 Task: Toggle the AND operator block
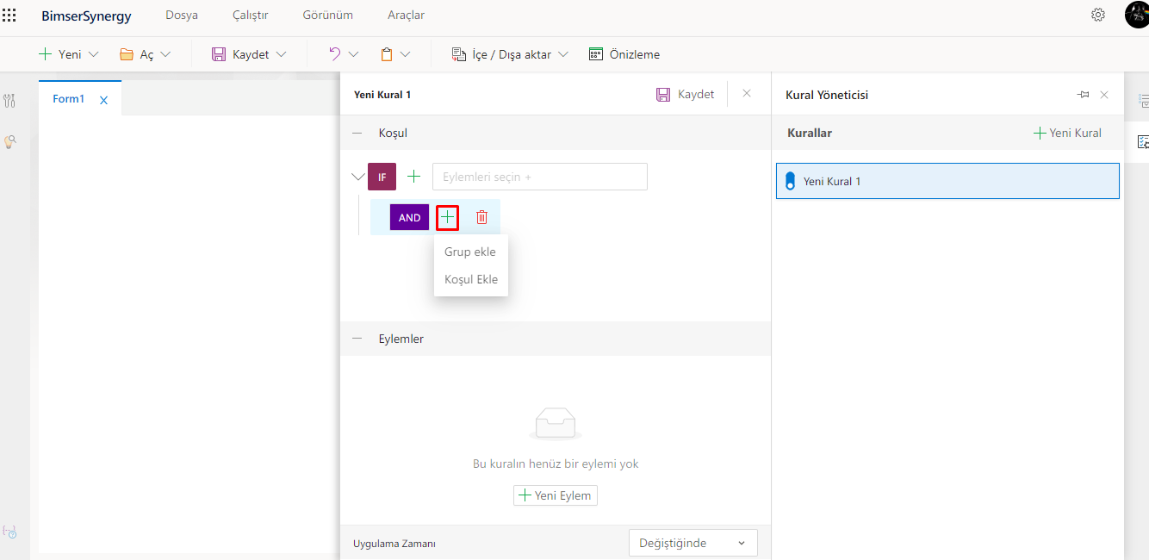(409, 217)
